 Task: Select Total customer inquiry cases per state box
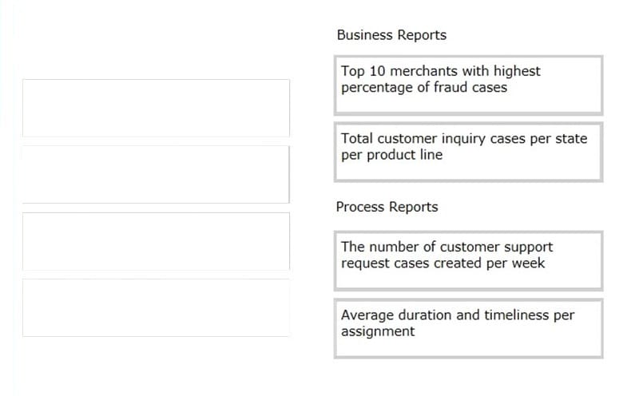(469, 152)
